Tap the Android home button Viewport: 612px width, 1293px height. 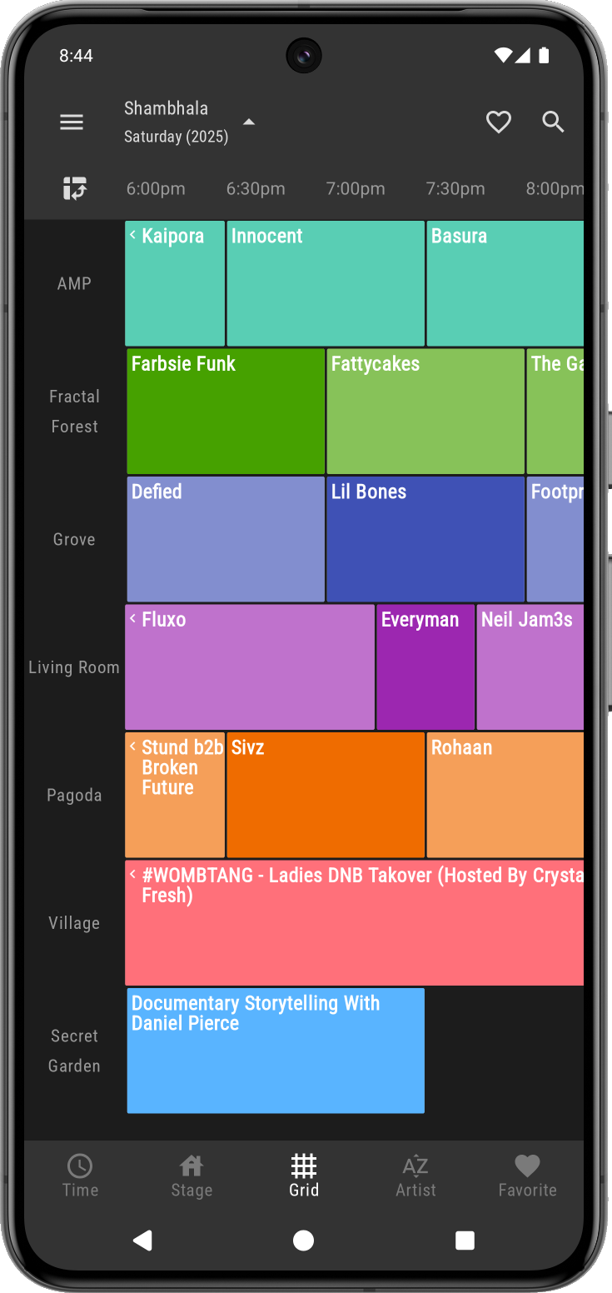pyautogui.click(x=303, y=1240)
